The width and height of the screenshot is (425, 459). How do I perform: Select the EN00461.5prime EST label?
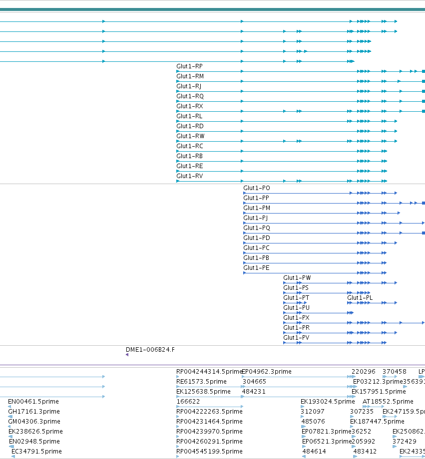(33, 402)
